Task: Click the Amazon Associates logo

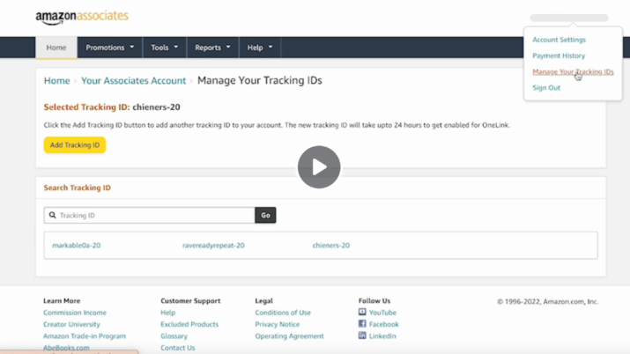Action: [82, 18]
